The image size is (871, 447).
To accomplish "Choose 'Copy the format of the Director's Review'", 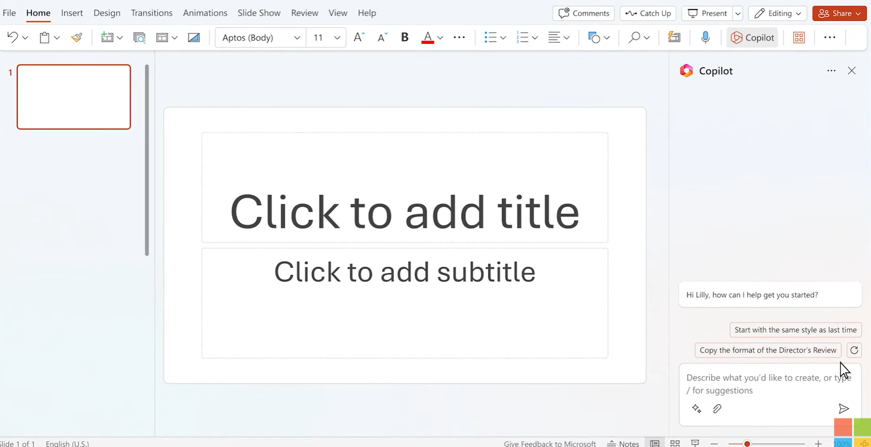I will click(768, 350).
